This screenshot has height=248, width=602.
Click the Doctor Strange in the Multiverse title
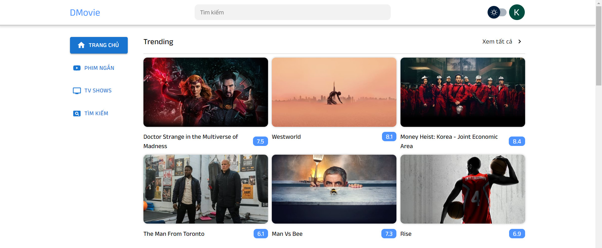click(x=191, y=142)
